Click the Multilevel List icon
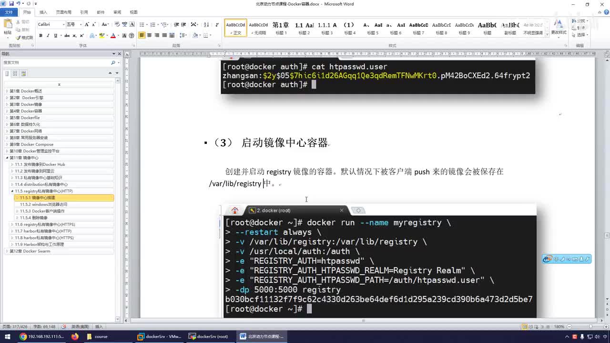This screenshot has height=343, width=610. click(164, 24)
